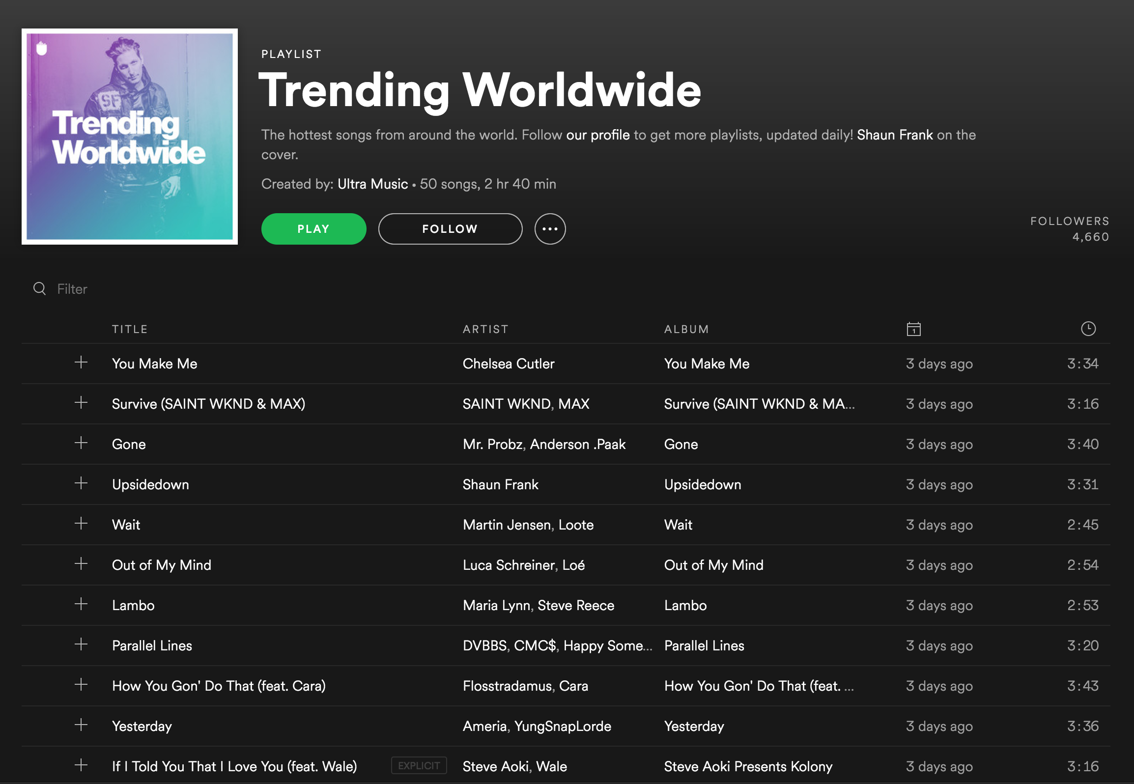Image resolution: width=1134 pixels, height=784 pixels.
Task: Open artist DVBBS
Action: click(485, 646)
